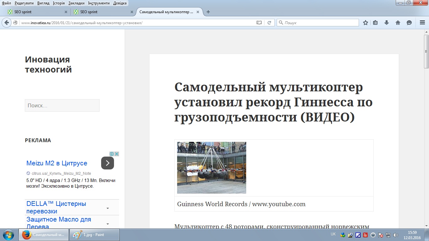Click the multicopter article thumbnail image
This screenshot has width=429, height=241.
coord(212,168)
